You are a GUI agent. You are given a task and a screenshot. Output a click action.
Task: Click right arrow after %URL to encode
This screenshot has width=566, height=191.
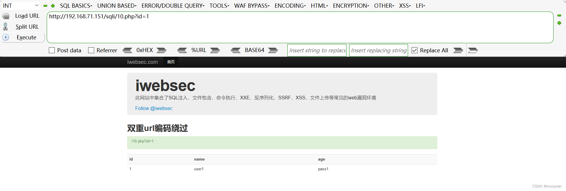click(x=215, y=50)
